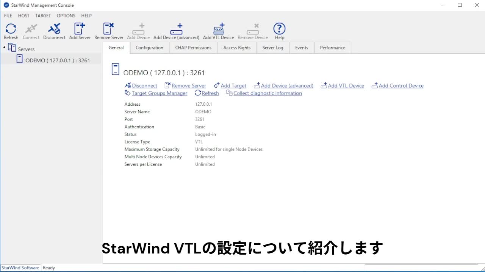485x272 pixels.
Task: Click the Remove Device toolbar icon
Action: point(253,29)
